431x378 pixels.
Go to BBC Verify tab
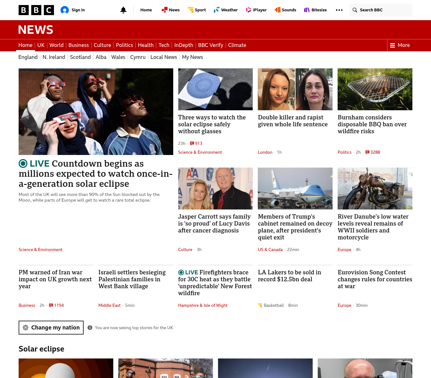(210, 45)
